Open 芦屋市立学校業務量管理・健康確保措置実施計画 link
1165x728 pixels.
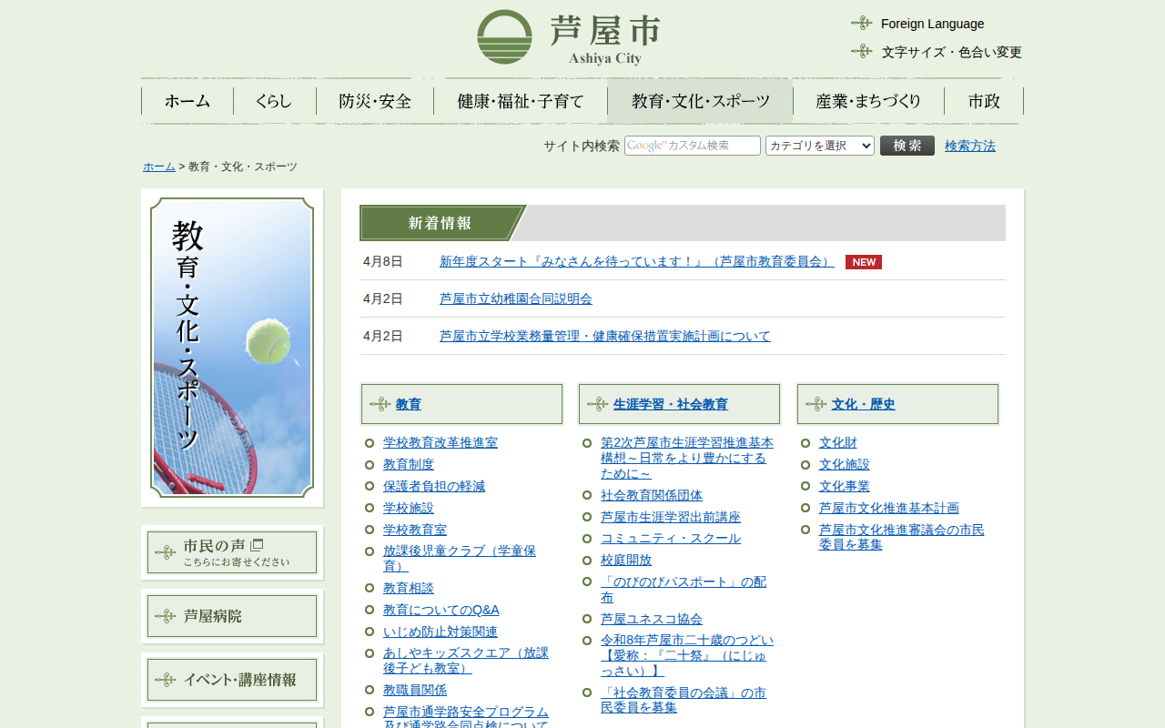click(x=605, y=336)
